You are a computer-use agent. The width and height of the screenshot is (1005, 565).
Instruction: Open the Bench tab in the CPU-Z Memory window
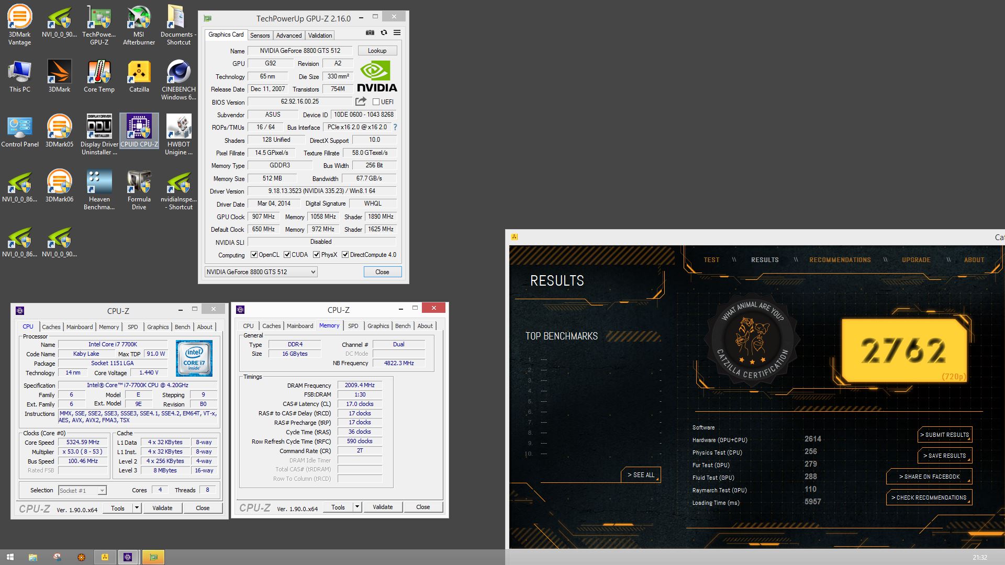pyautogui.click(x=403, y=326)
